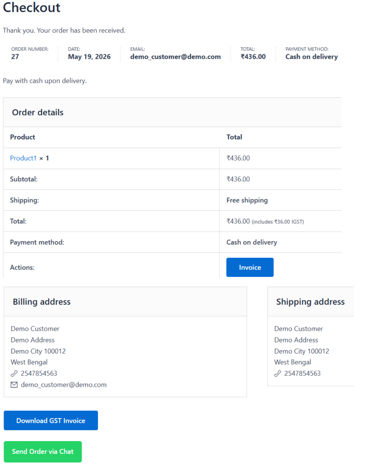Click billing phone number 2547854563
Screen dimensions: 375x467
[39, 374]
